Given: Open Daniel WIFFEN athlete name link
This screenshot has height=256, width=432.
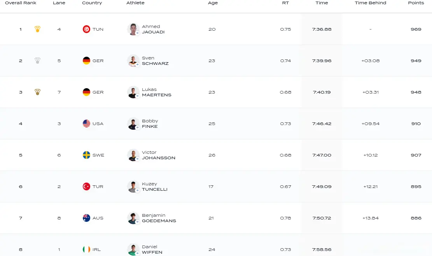Looking at the screenshot, I should coord(152,249).
